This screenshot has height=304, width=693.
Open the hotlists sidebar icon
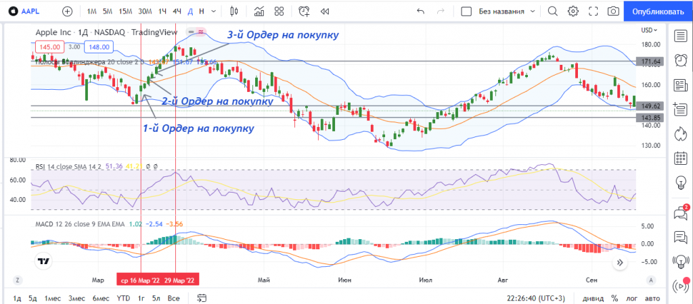(681, 133)
